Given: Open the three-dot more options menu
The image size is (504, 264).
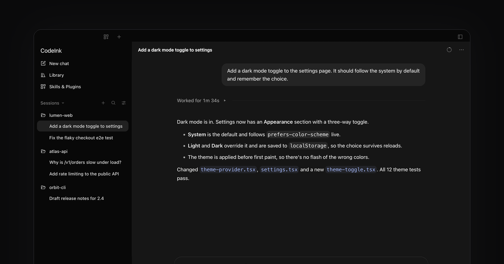Looking at the screenshot, I should [462, 50].
